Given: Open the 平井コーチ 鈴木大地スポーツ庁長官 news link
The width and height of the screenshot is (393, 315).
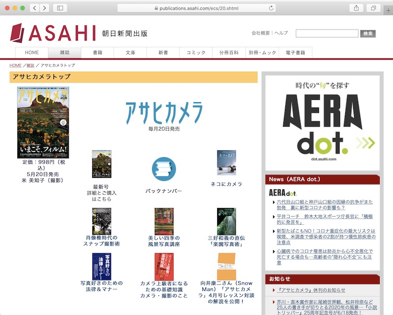Looking at the screenshot, I should click(325, 219).
